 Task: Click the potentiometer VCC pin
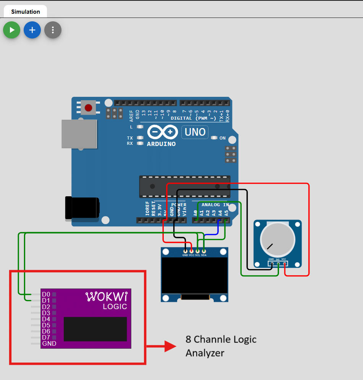284,263
